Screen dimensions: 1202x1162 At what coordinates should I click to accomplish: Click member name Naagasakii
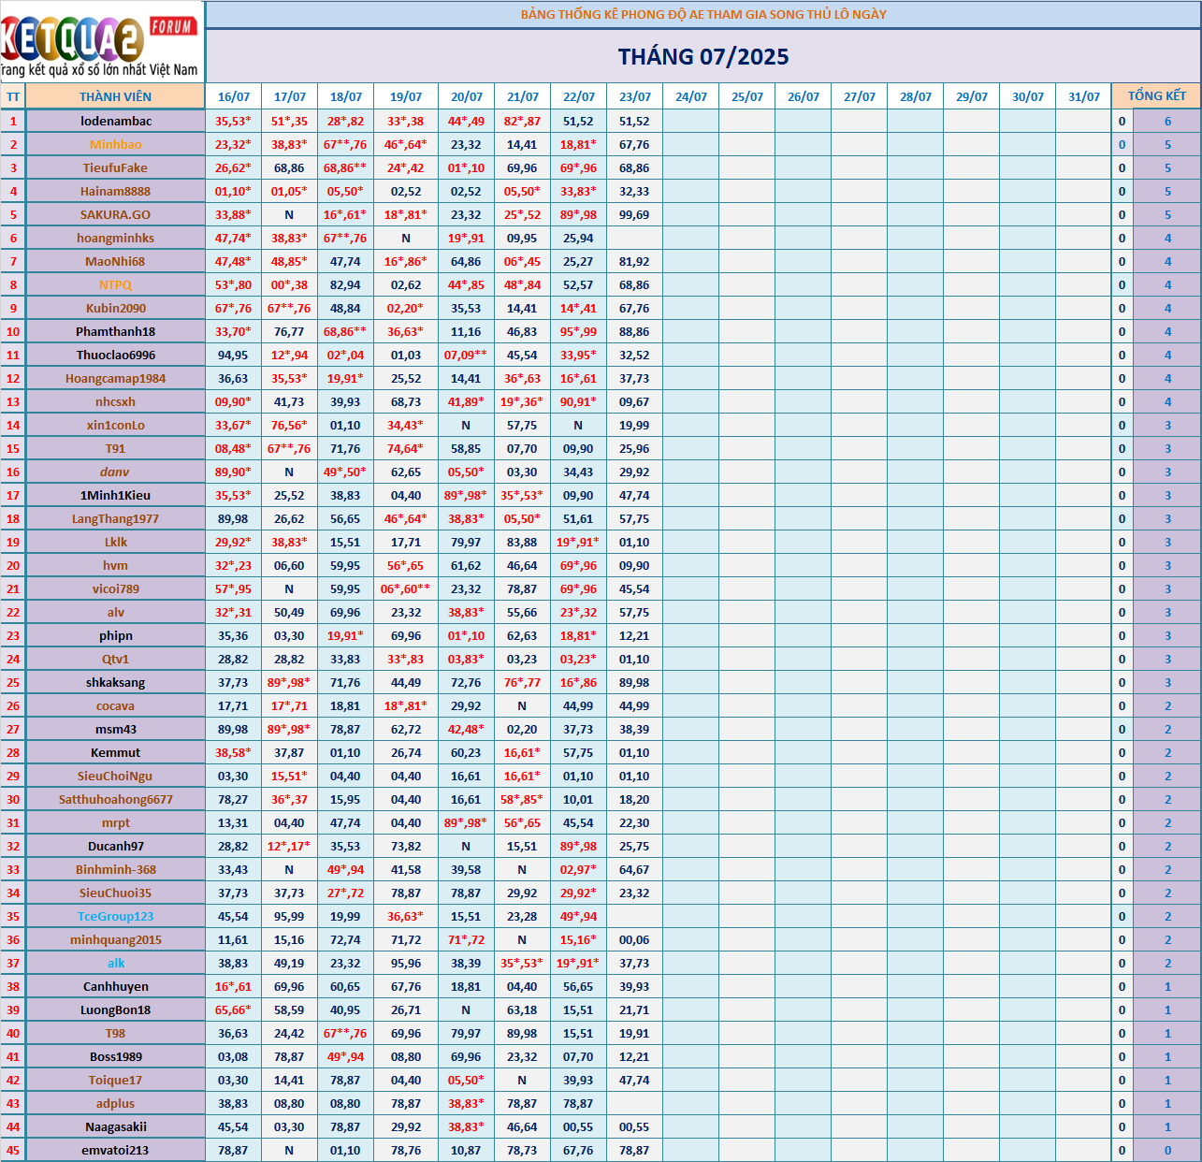pos(116,1126)
